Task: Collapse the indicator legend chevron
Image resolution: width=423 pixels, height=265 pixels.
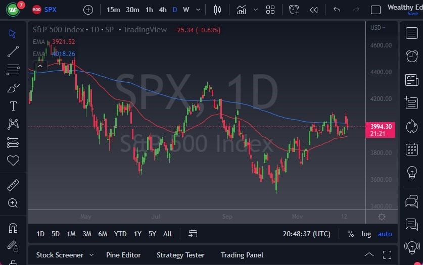Action: (40, 66)
